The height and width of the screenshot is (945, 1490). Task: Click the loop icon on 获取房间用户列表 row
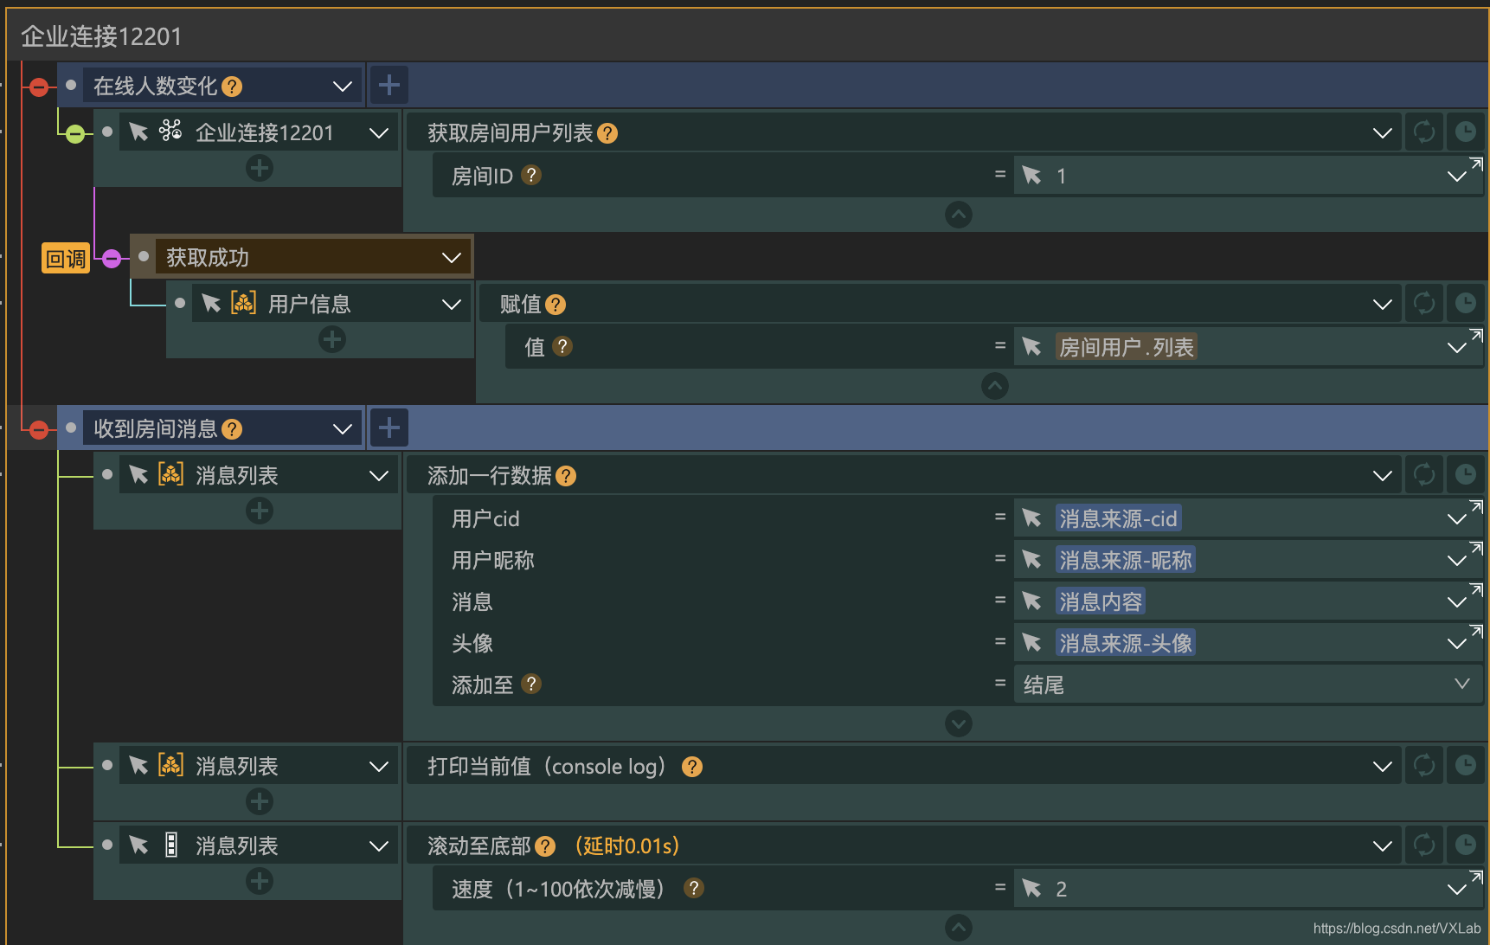[x=1424, y=132]
